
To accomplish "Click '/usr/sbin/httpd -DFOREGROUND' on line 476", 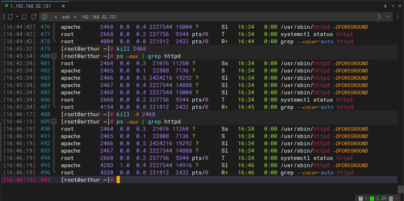I will click(324, 27).
